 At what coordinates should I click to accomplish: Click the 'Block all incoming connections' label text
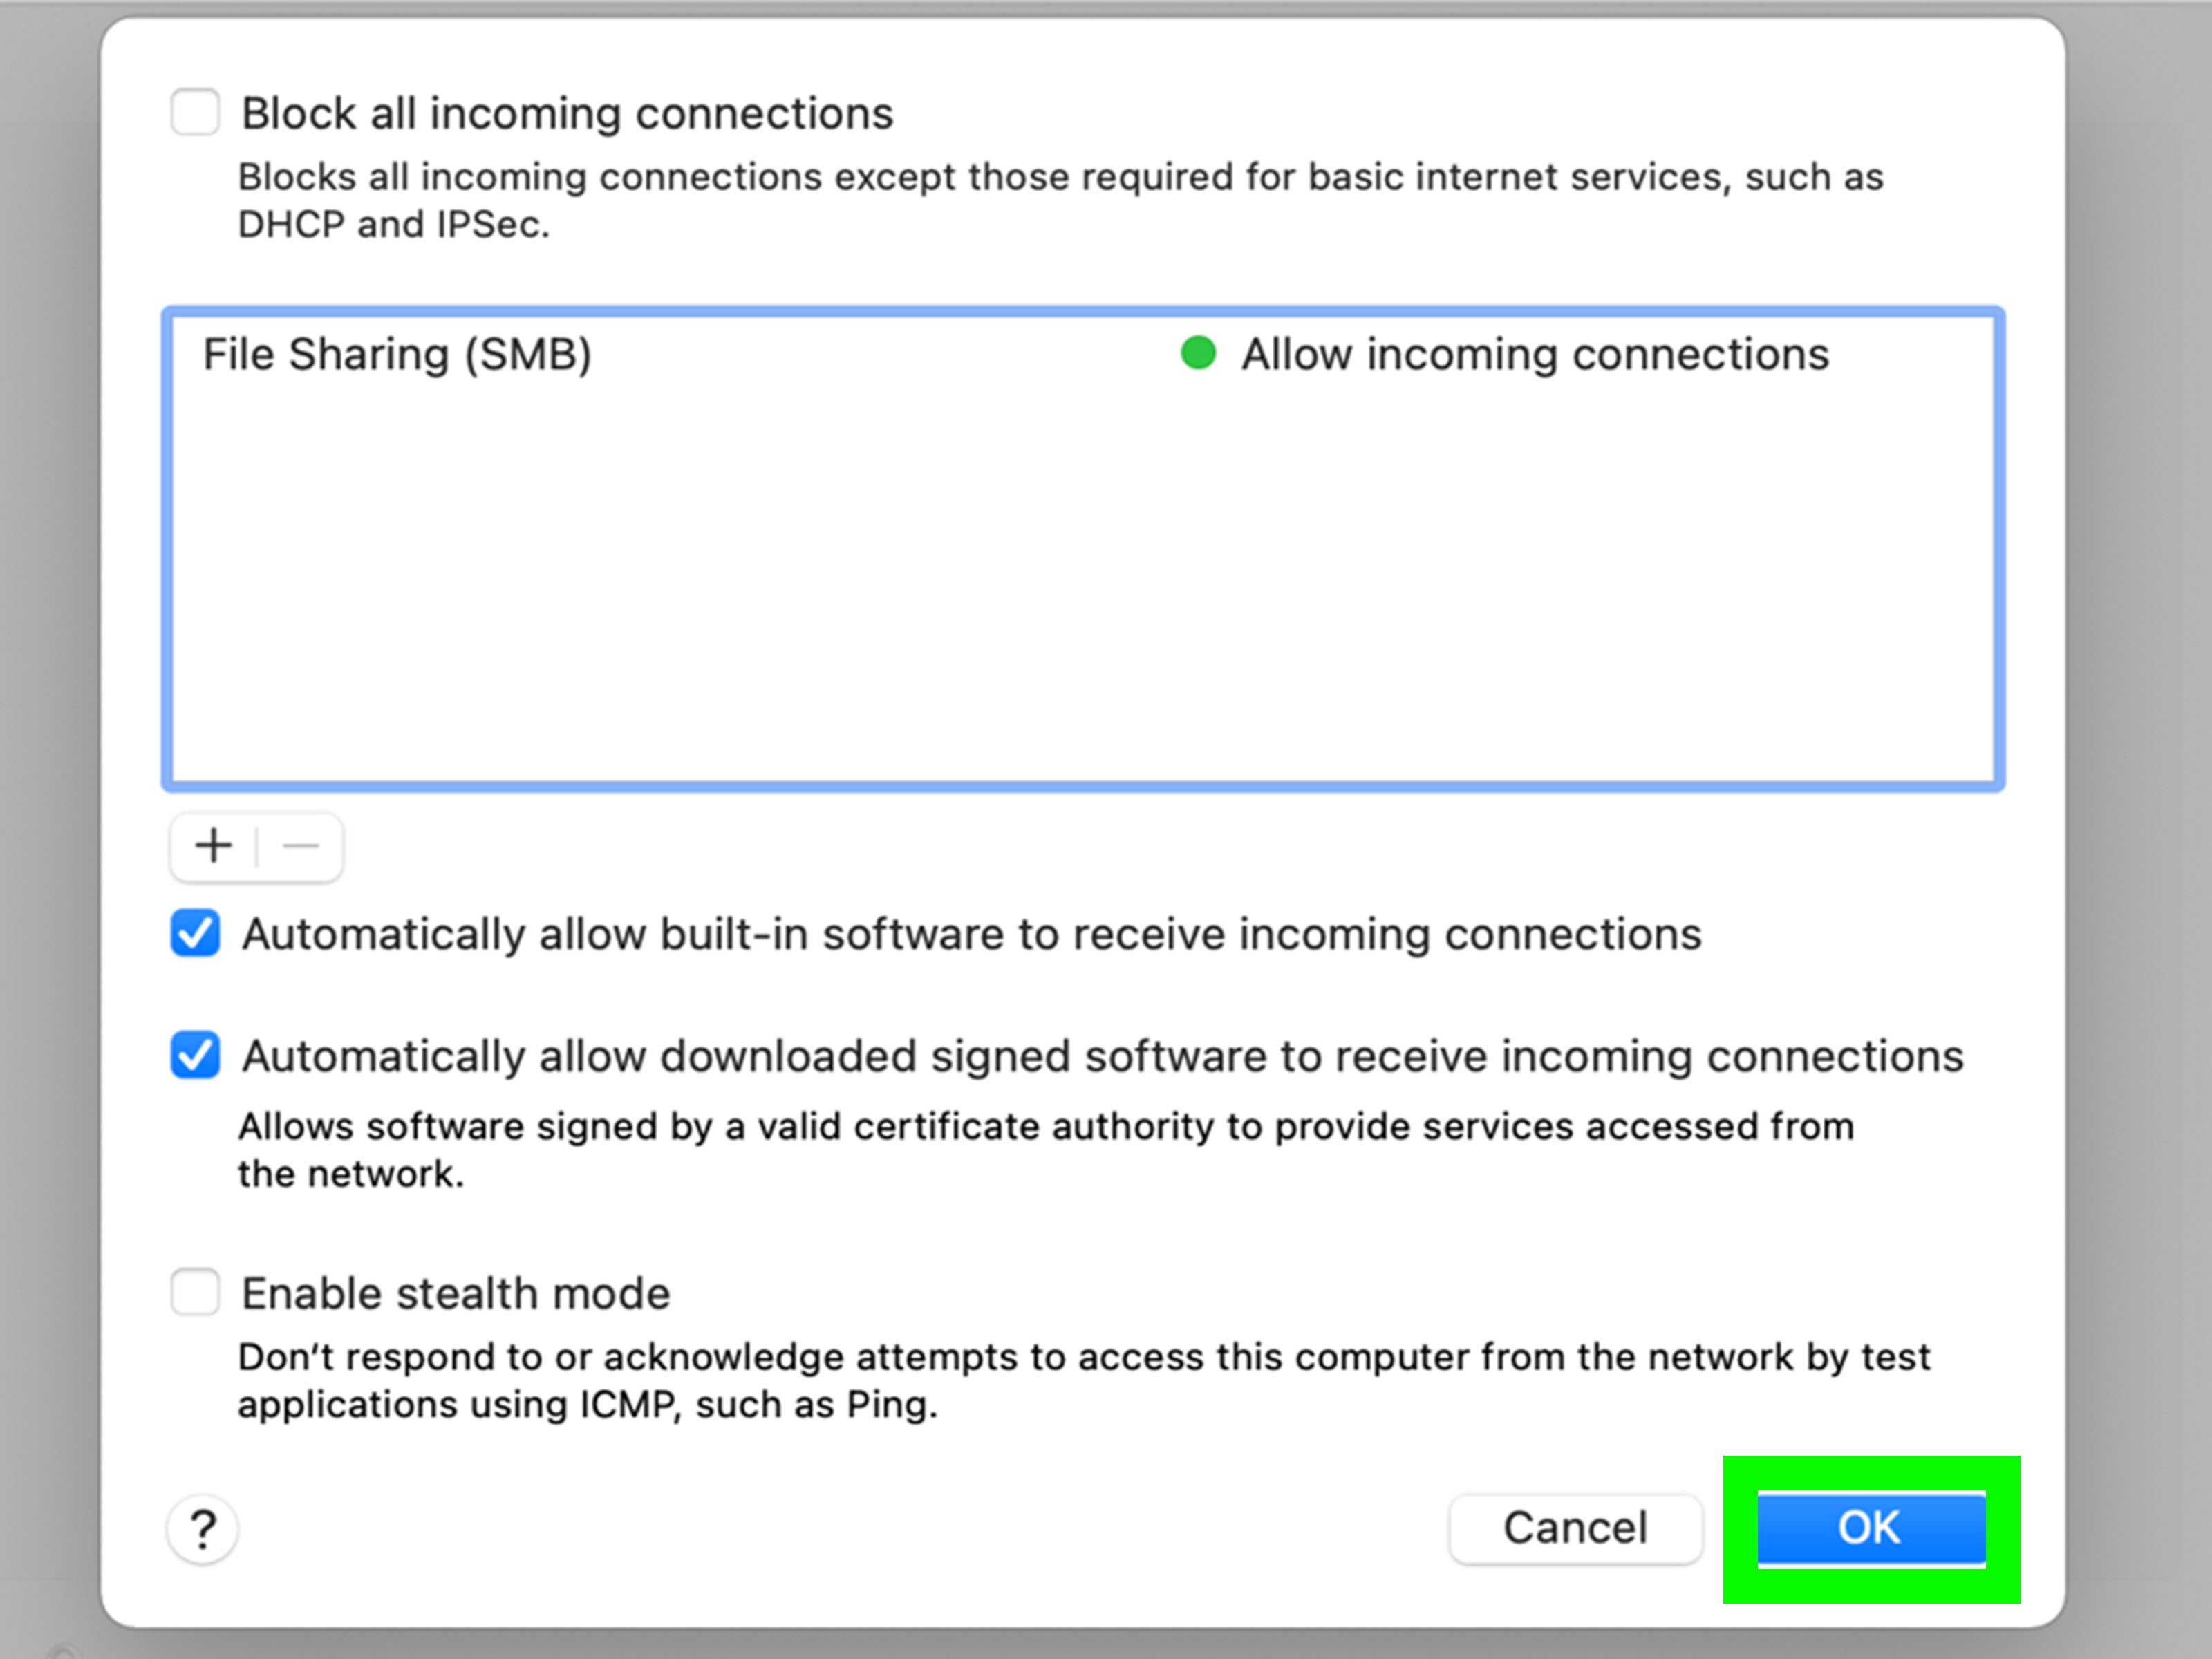click(x=567, y=113)
